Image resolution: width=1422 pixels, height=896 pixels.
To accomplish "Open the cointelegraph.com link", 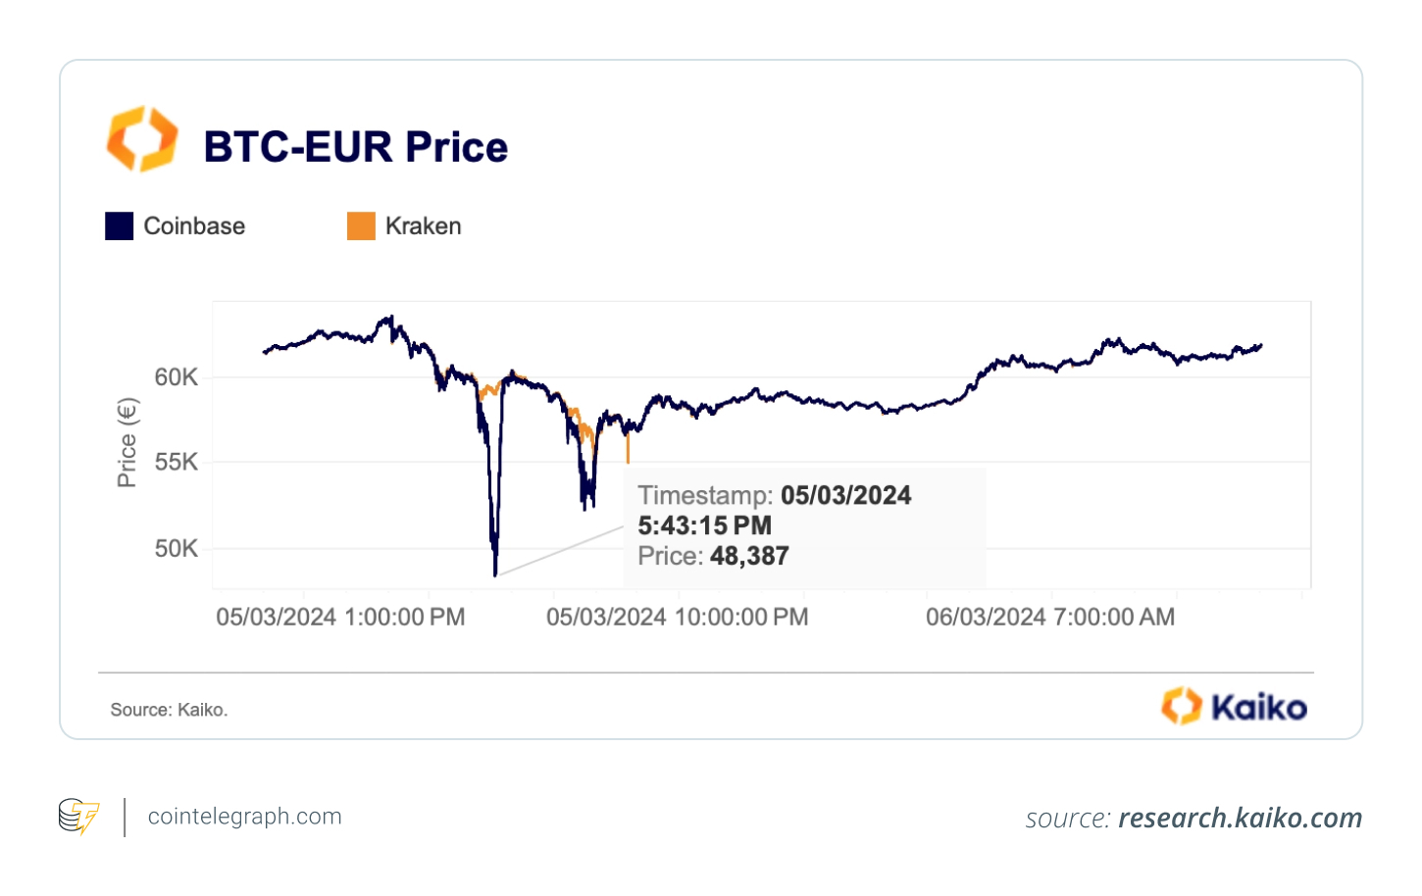I will [x=244, y=817].
